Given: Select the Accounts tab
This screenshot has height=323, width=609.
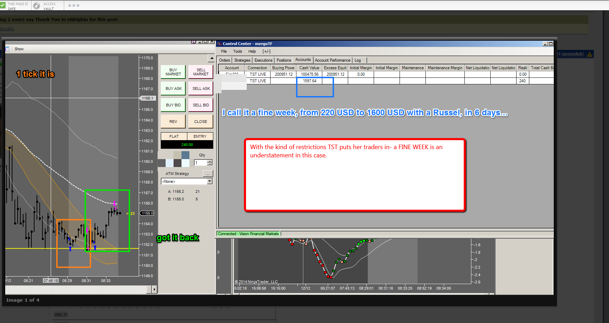Looking at the screenshot, I should click(303, 60).
